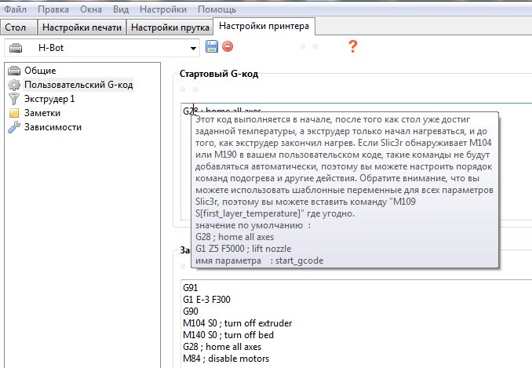Screen dimensions: 532x368
Task: Select the Настройки принтера tab
Action: coord(264,26)
